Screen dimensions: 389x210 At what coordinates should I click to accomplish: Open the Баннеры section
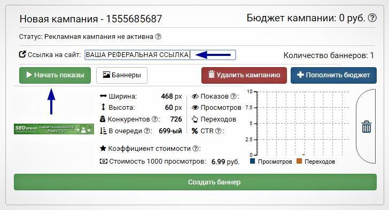coord(122,75)
